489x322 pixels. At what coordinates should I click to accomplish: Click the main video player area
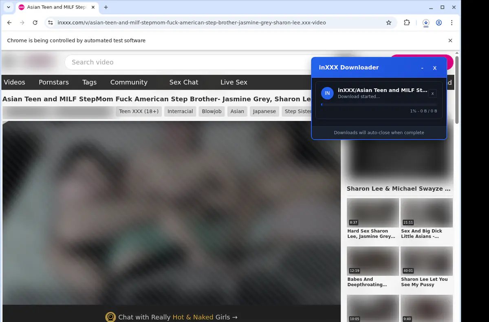tap(172, 212)
